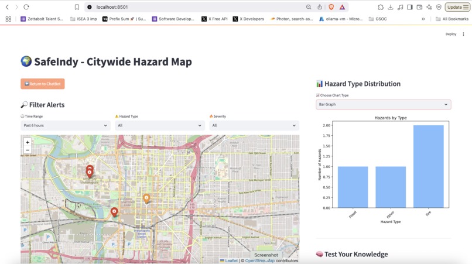Open the All Bookmarks folder

(452, 19)
